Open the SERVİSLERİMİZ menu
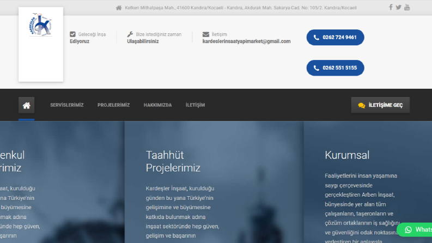 point(66,105)
